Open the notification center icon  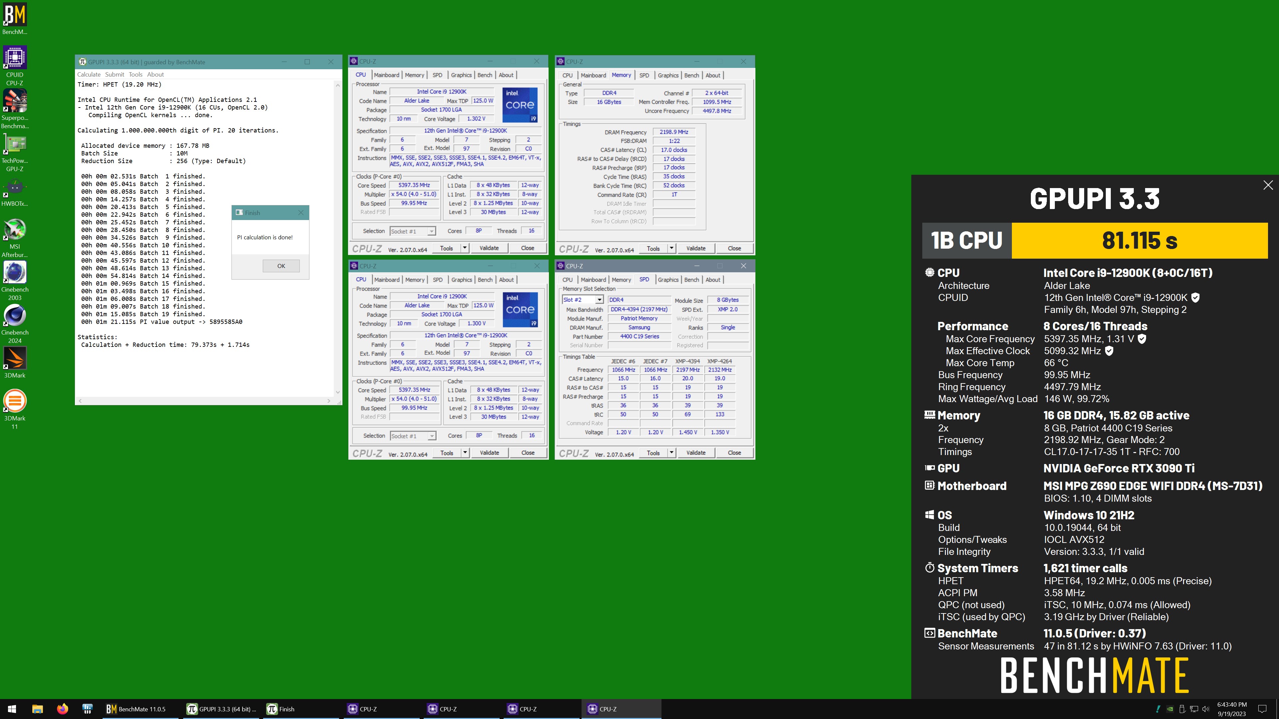click(1262, 709)
